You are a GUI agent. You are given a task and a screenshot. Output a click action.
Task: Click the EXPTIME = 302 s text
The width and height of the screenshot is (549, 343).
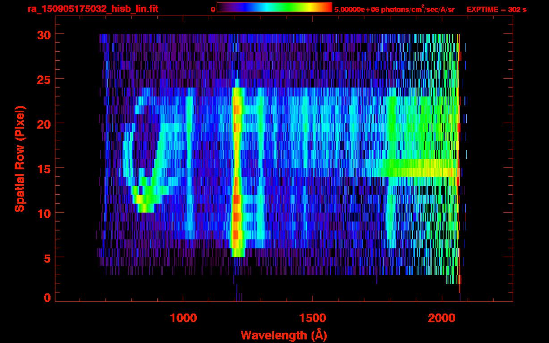pyautogui.click(x=496, y=9)
